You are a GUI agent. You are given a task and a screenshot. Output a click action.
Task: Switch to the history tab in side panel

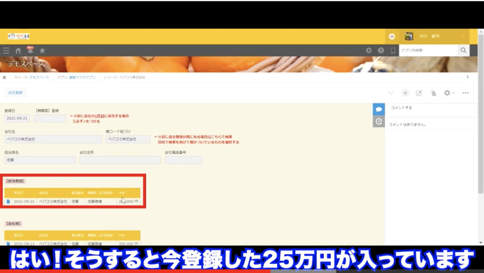pos(379,121)
